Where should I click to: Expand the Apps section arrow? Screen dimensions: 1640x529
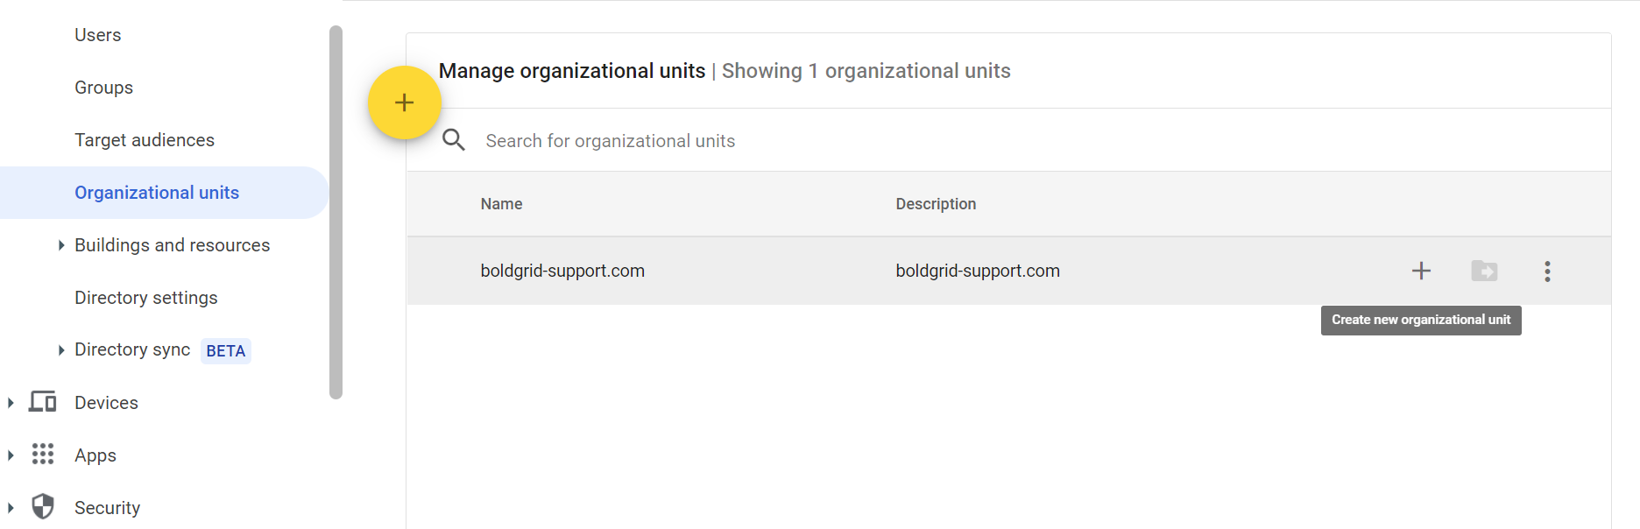tap(11, 455)
